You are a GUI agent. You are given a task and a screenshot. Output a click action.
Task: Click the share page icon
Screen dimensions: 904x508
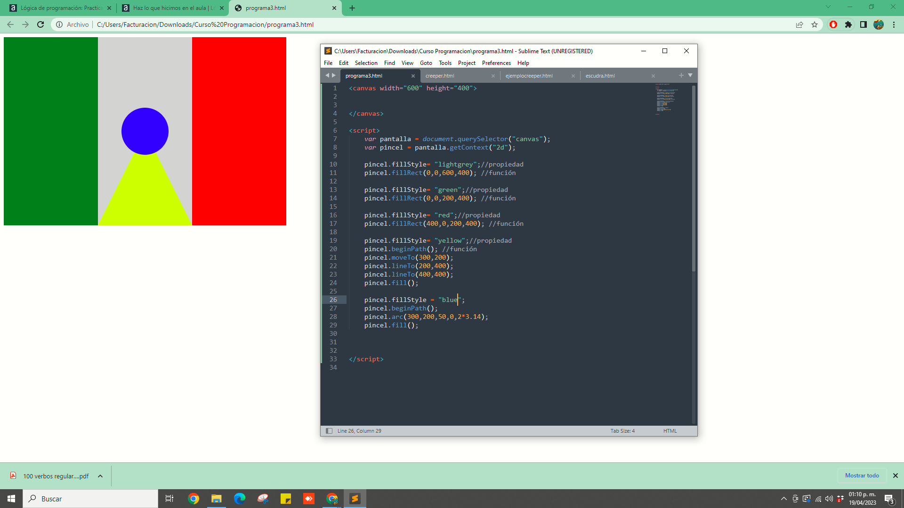(x=799, y=24)
